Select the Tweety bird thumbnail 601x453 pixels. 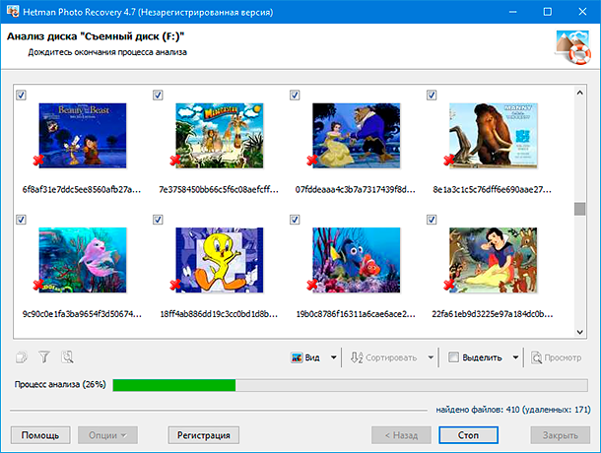[220, 260]
